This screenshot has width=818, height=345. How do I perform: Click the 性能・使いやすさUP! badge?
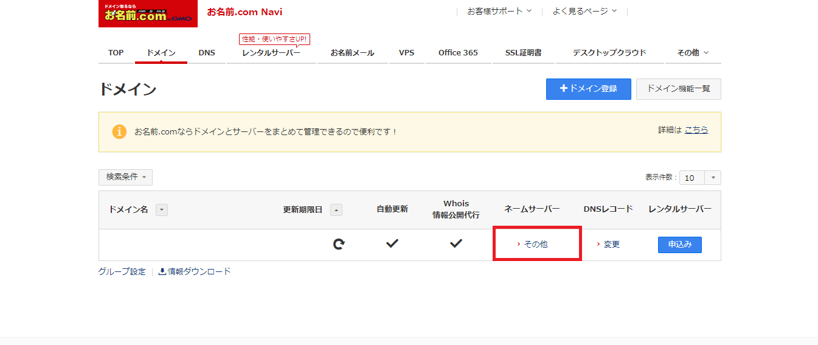pos(274,39)
